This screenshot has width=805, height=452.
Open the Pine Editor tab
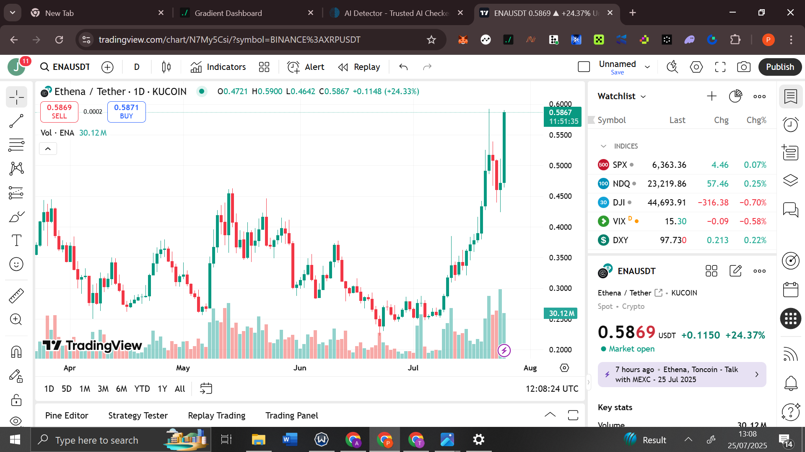click(67, 416)
